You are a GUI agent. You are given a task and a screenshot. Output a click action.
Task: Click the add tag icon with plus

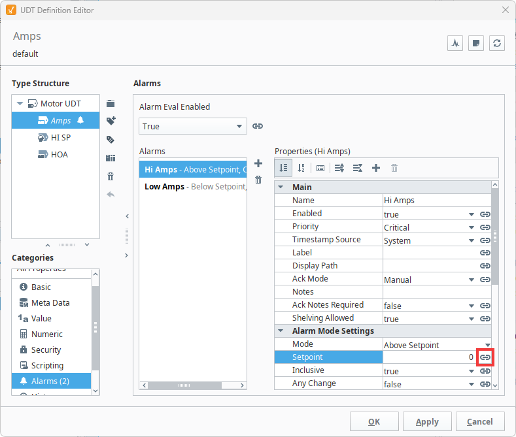pos(111,121)
